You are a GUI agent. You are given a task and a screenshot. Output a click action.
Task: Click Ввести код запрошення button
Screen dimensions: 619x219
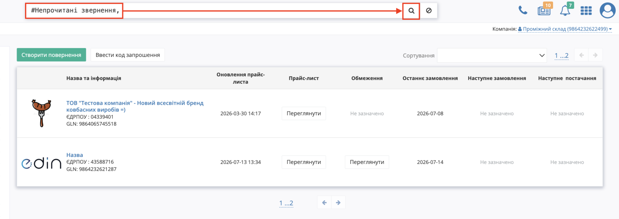click(x=127, y=55)
